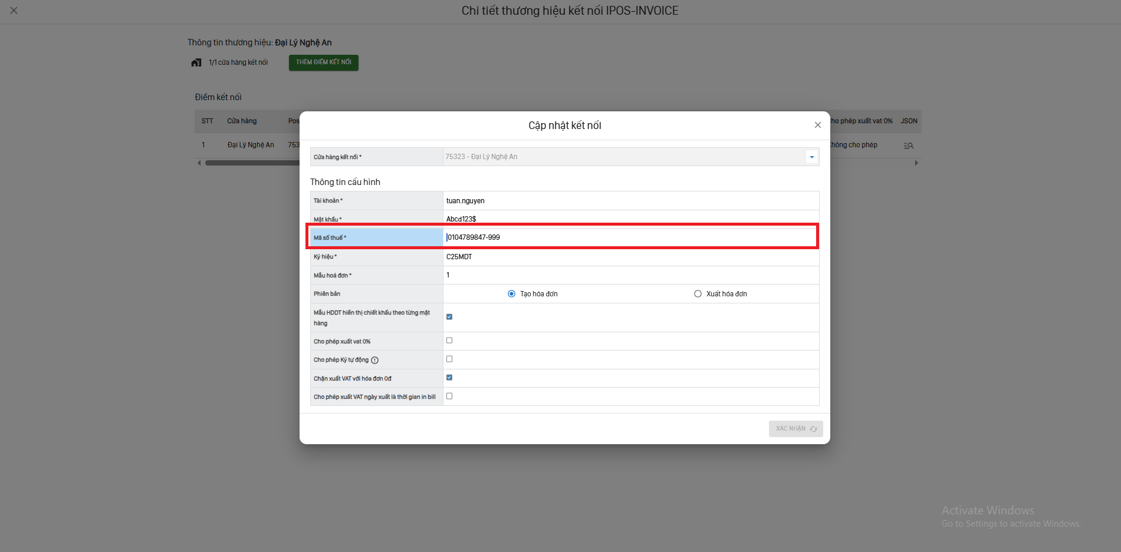Viewport: 1121px width, 552px height.
Task: Click the info icon beside Cho phép Ký tự động
Action: click(375, 360)
